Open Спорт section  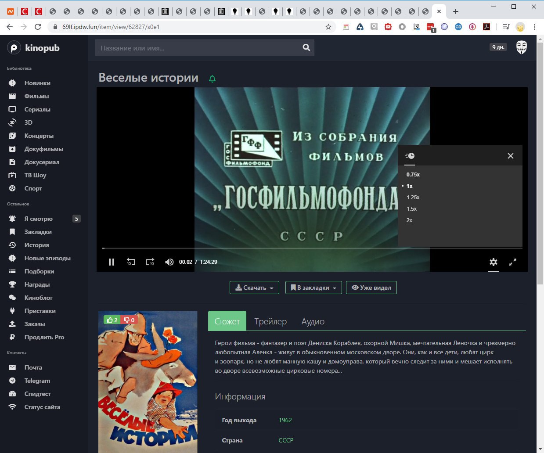point(33,188)
